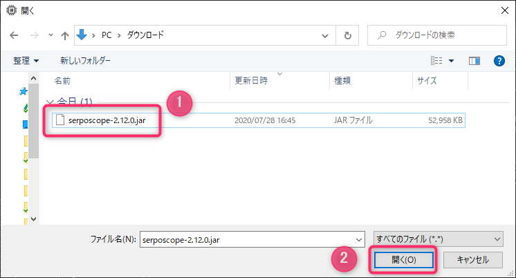Open view options dropdown arrow
Viewport: 516px width, 278px height.
click(x=452, y=61)
